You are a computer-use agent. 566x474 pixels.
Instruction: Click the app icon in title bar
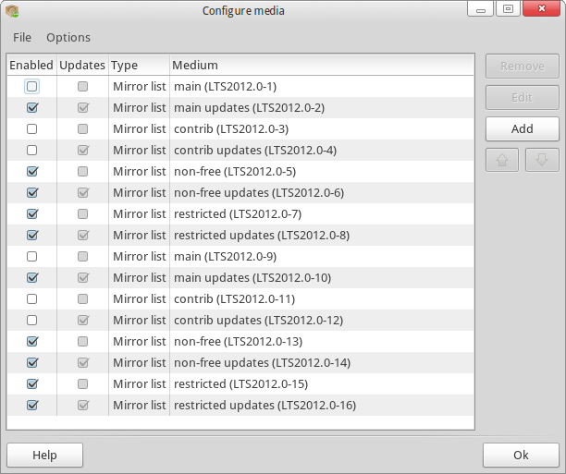click(x=12, y=10)
